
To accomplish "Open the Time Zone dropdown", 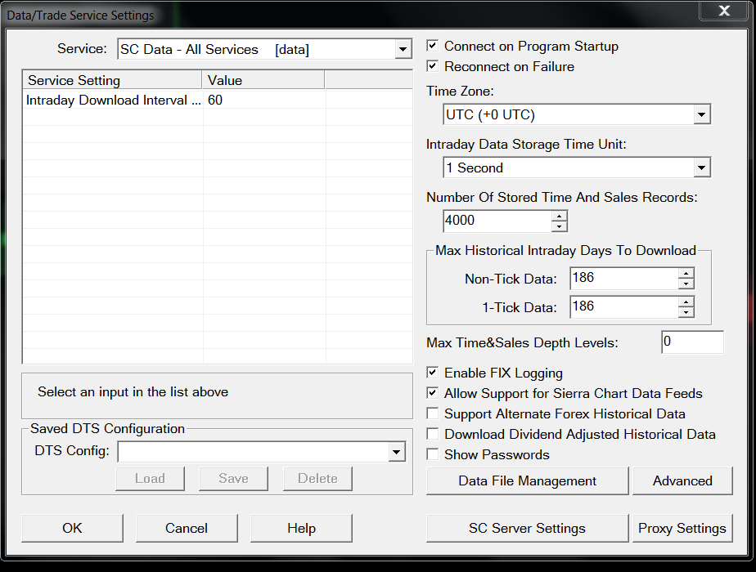I will [701, 114].
